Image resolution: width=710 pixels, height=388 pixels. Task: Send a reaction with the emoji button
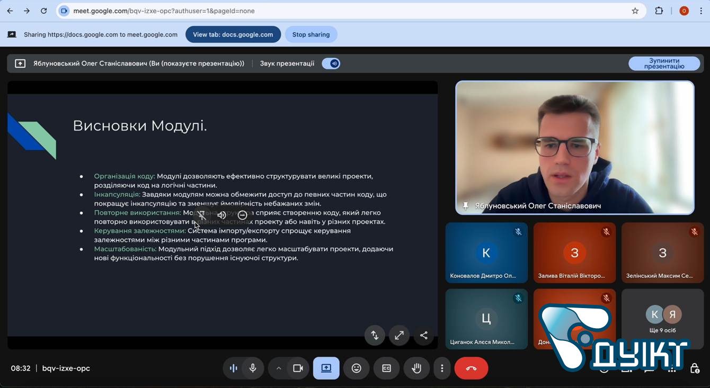click(357, 368)
